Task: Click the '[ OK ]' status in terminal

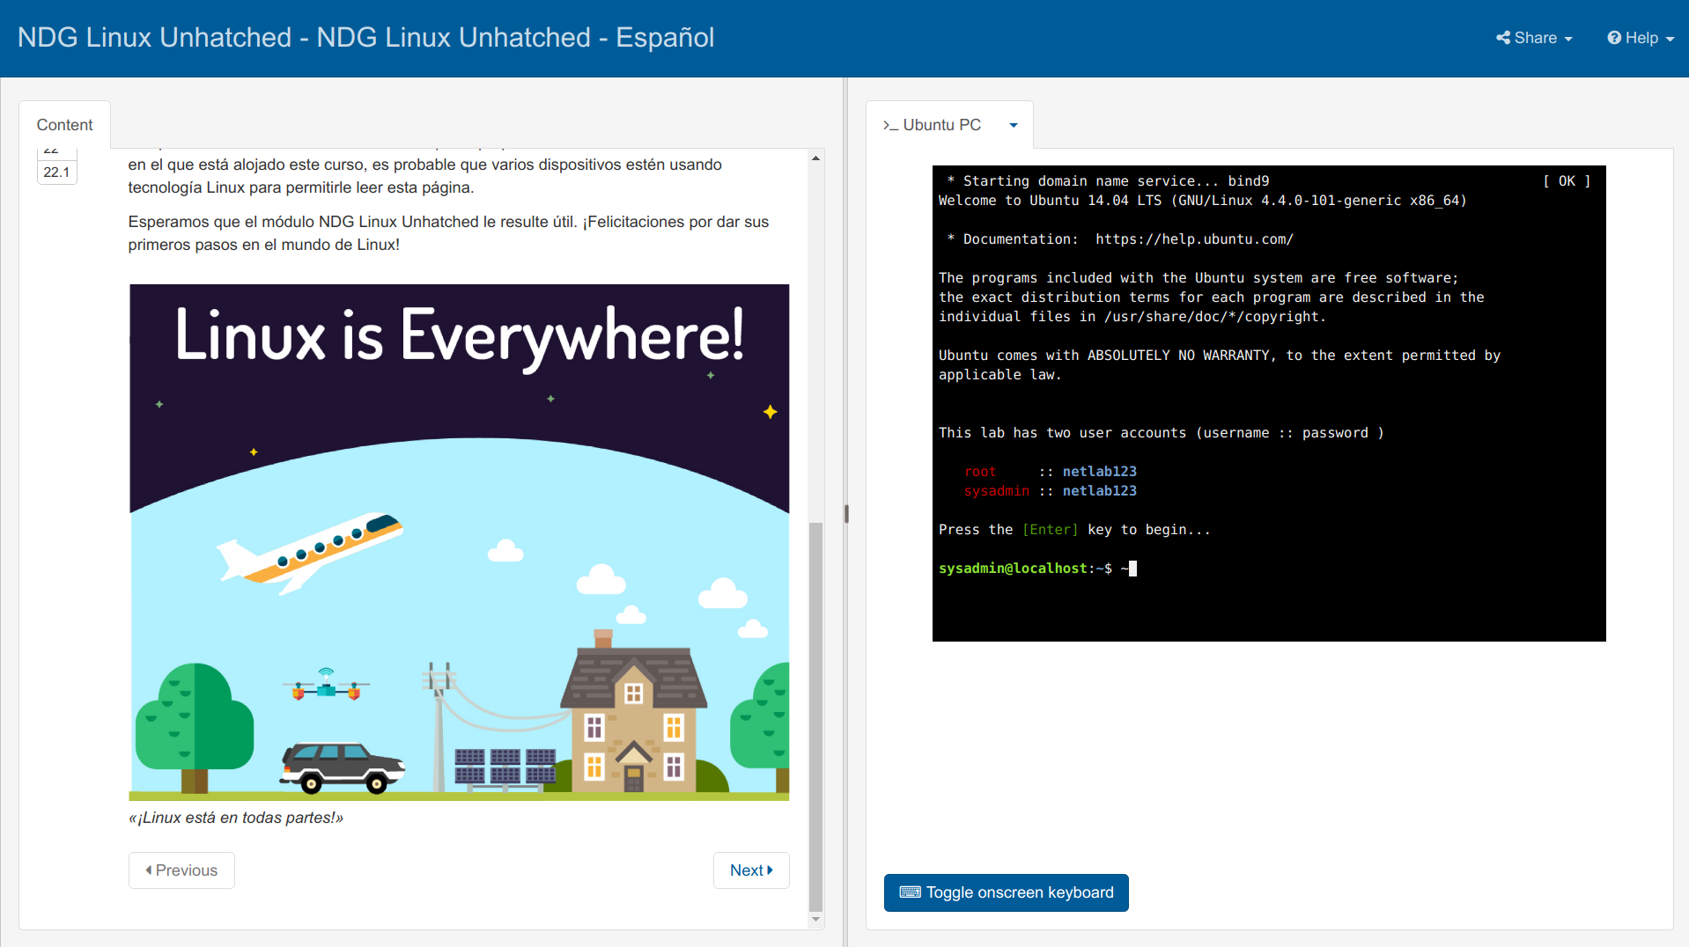Action: click(x=1567, y=181)
